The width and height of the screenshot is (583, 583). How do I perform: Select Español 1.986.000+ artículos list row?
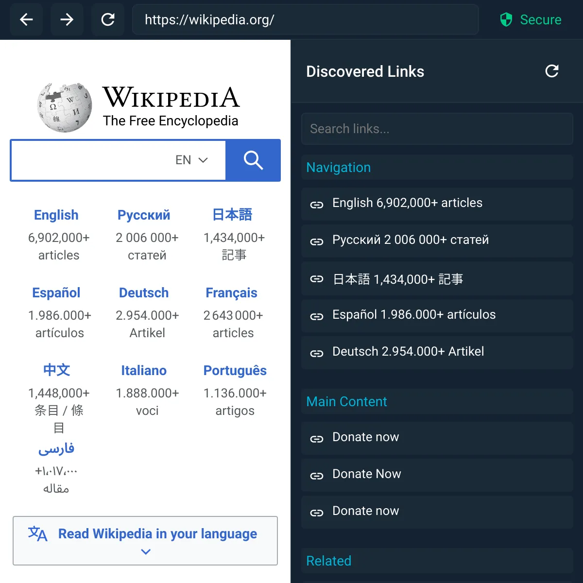tap(437, 316)
